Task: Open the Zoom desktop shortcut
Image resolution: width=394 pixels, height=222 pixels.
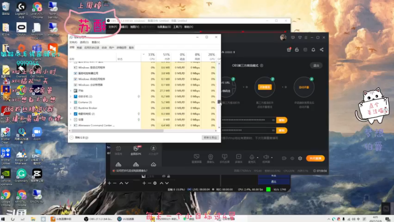Action: tap(37, 134)
